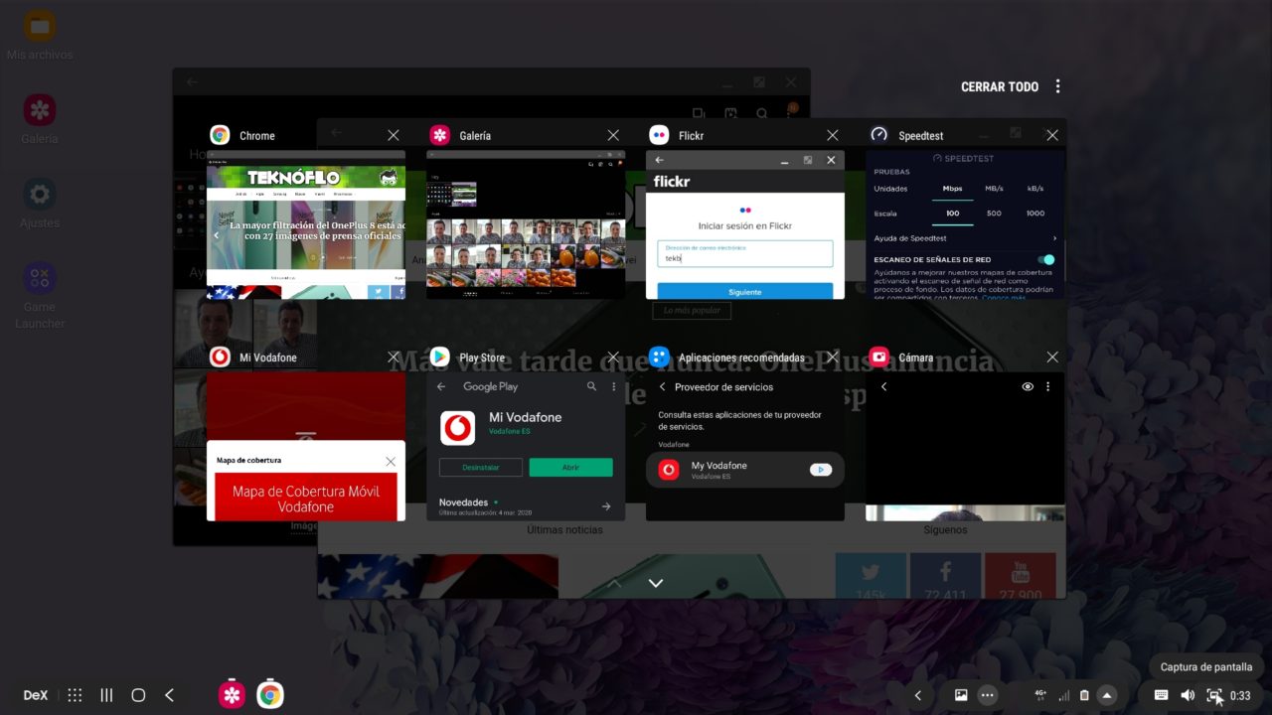Open Galería pinned taskbar app
Viewport: 1272px width, 715px height.
coord(233,695)
